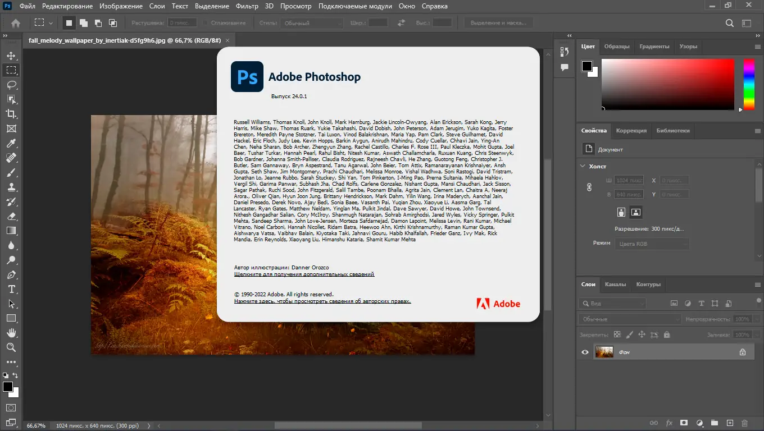The image size is (764, 431).
Task: Select the Lasso tool
Action: tap(11, 85)
